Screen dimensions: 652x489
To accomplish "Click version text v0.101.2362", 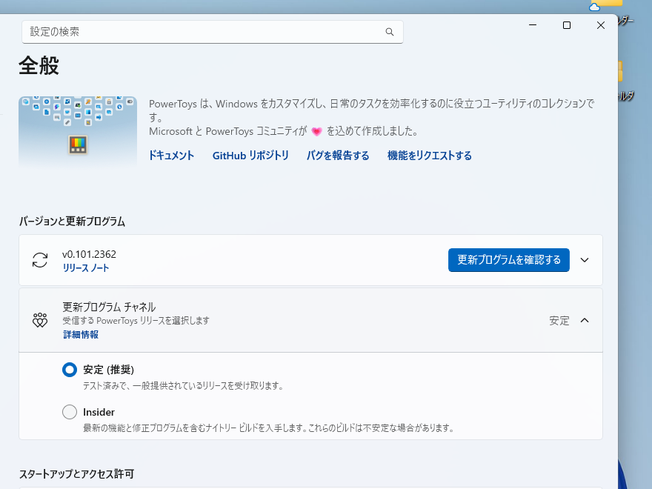I will [89, 254].
